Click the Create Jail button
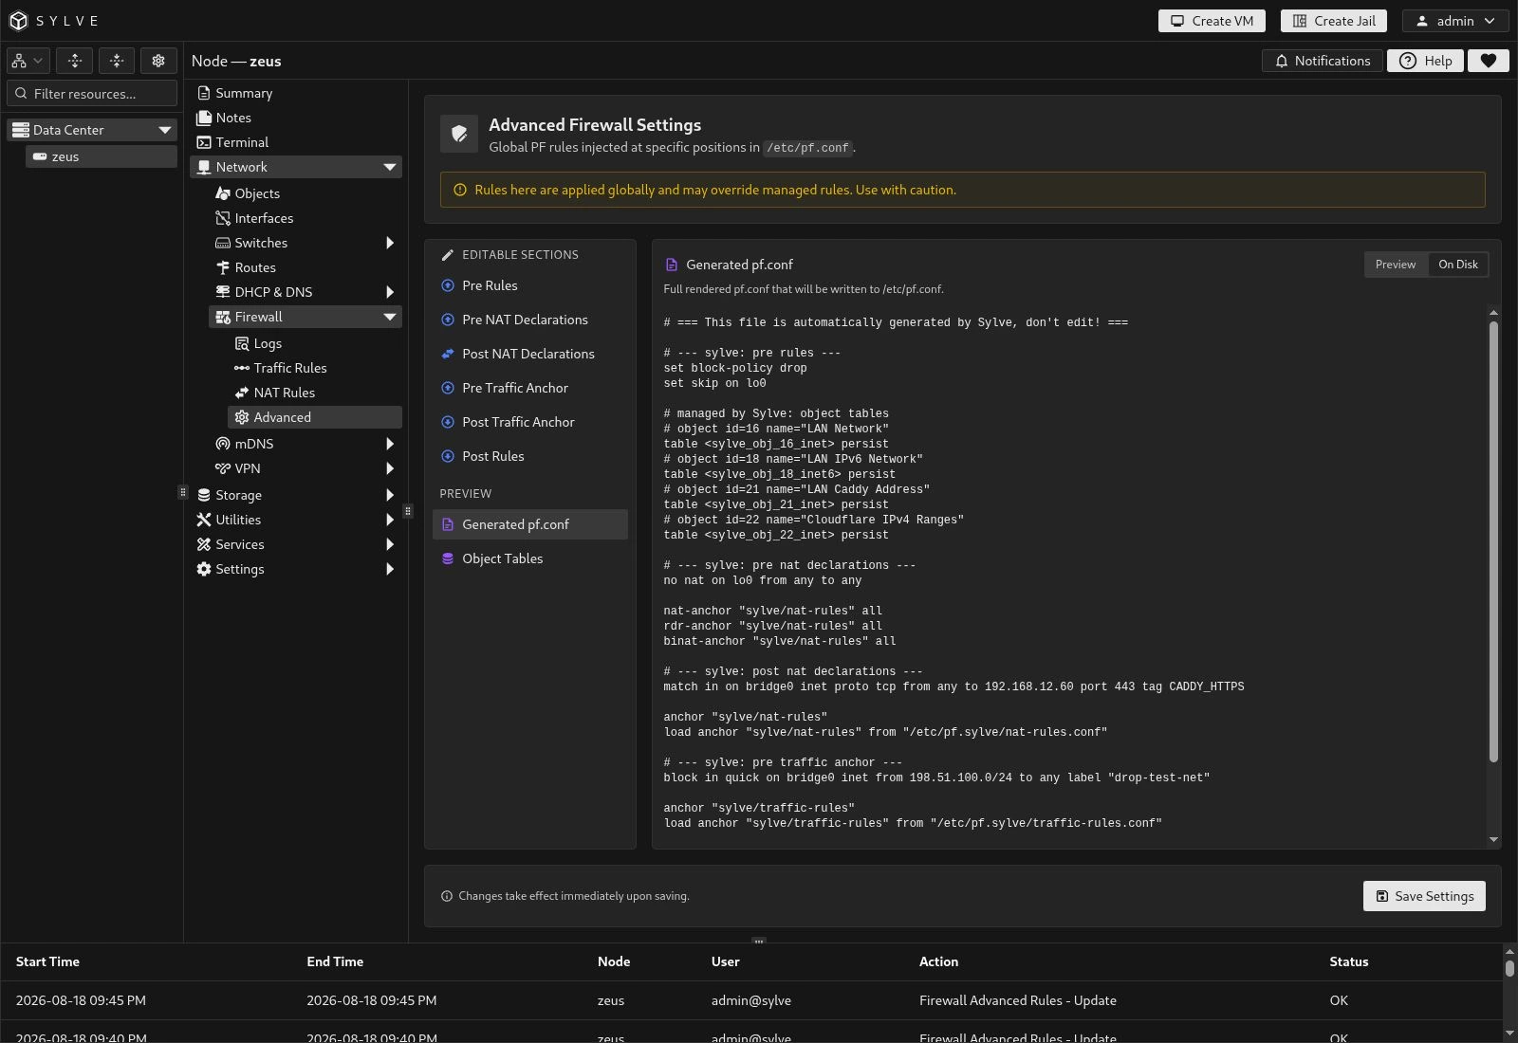The width and height of the screenshot is (1518, 1043). pyautogui.click(x=1334, y=21)
